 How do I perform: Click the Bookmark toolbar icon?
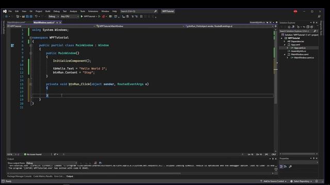click(x=141, y=16)
